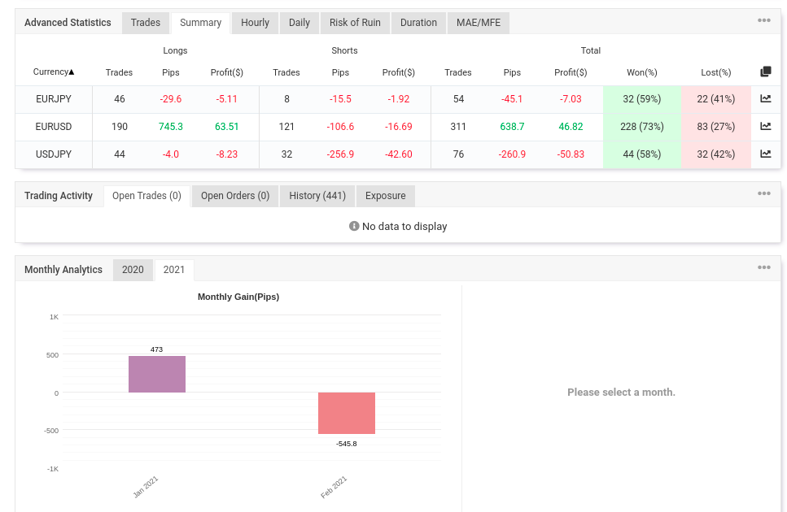Screen dimensions: 787x512
Task: Switch to Open Orders (0) tab
Action: coord(235,196)
